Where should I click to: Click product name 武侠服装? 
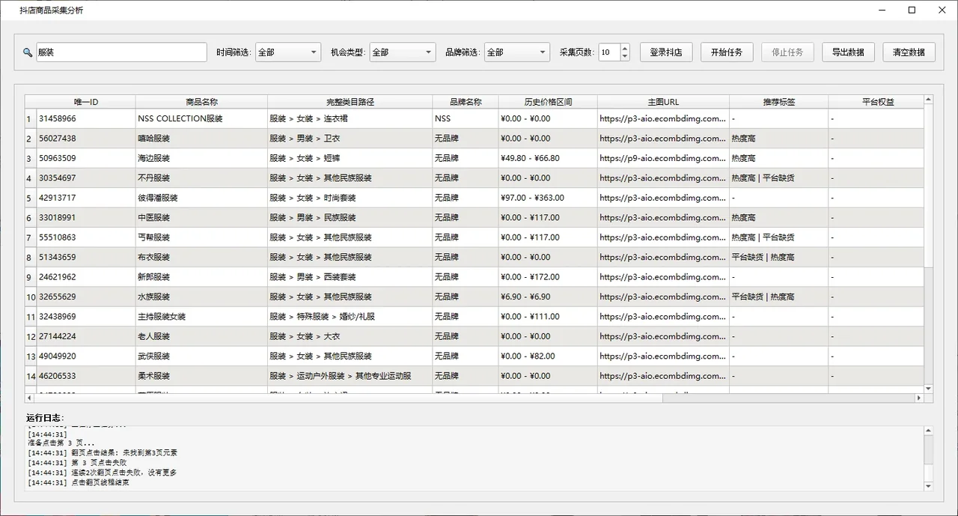coord(201,356)
